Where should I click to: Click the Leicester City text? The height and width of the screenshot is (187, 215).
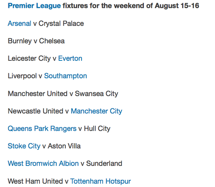(x=29, y=59)
